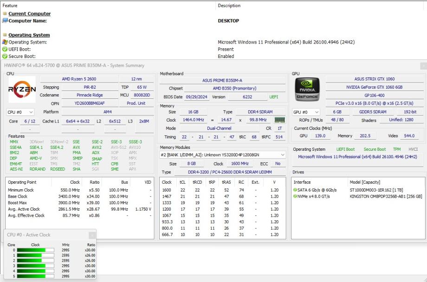This screenshot has width=427, height=282.
Task: Close the CPU #0 Active Clock window
Action: coord(92,235)
